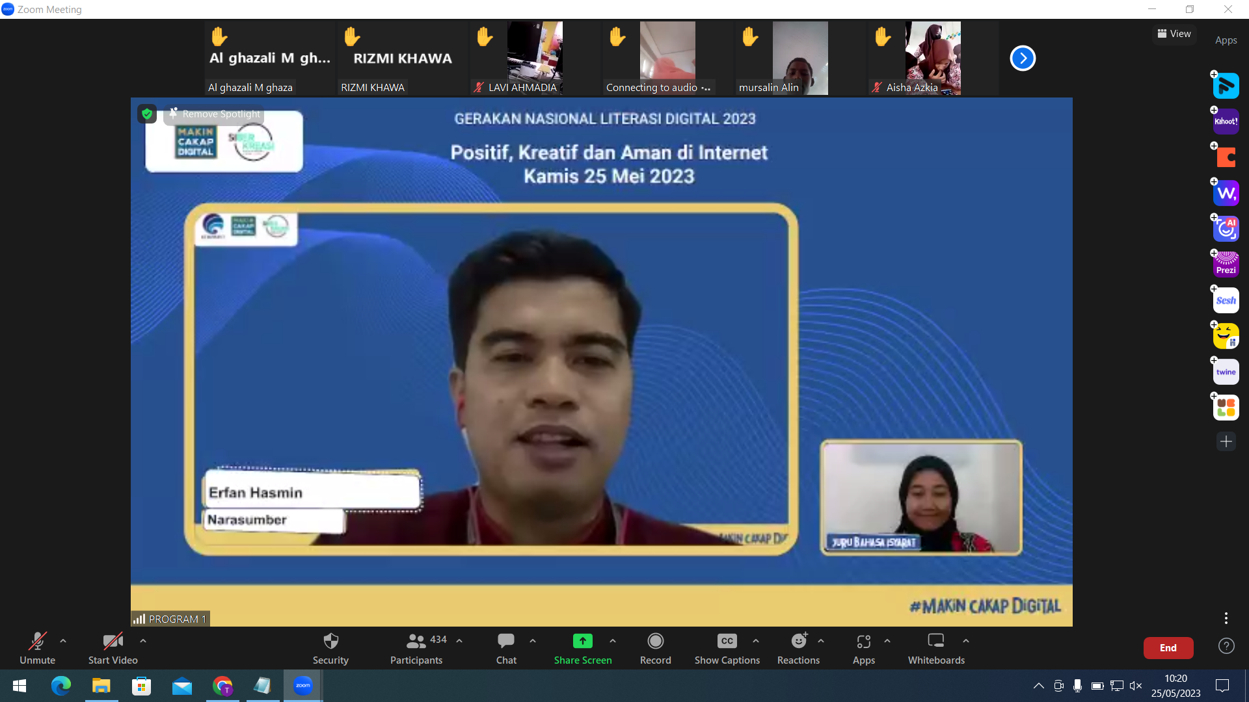Open the colorful blocks app in sidebar
The width and height of the screenshot is (1249, 702).
pyautogui.click(x=1226, y=408)
